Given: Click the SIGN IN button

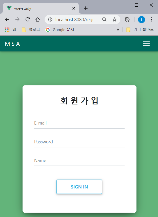Looking at the screenshot, I should [79, 187].
